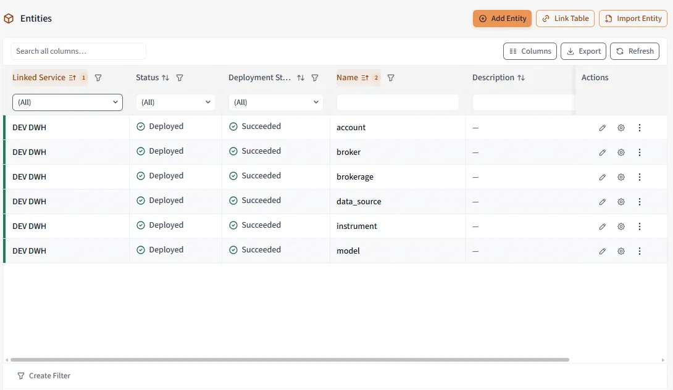Sort by the Description column arrows
The height and width of the screenshot is (390, 673).
[521, 78]
